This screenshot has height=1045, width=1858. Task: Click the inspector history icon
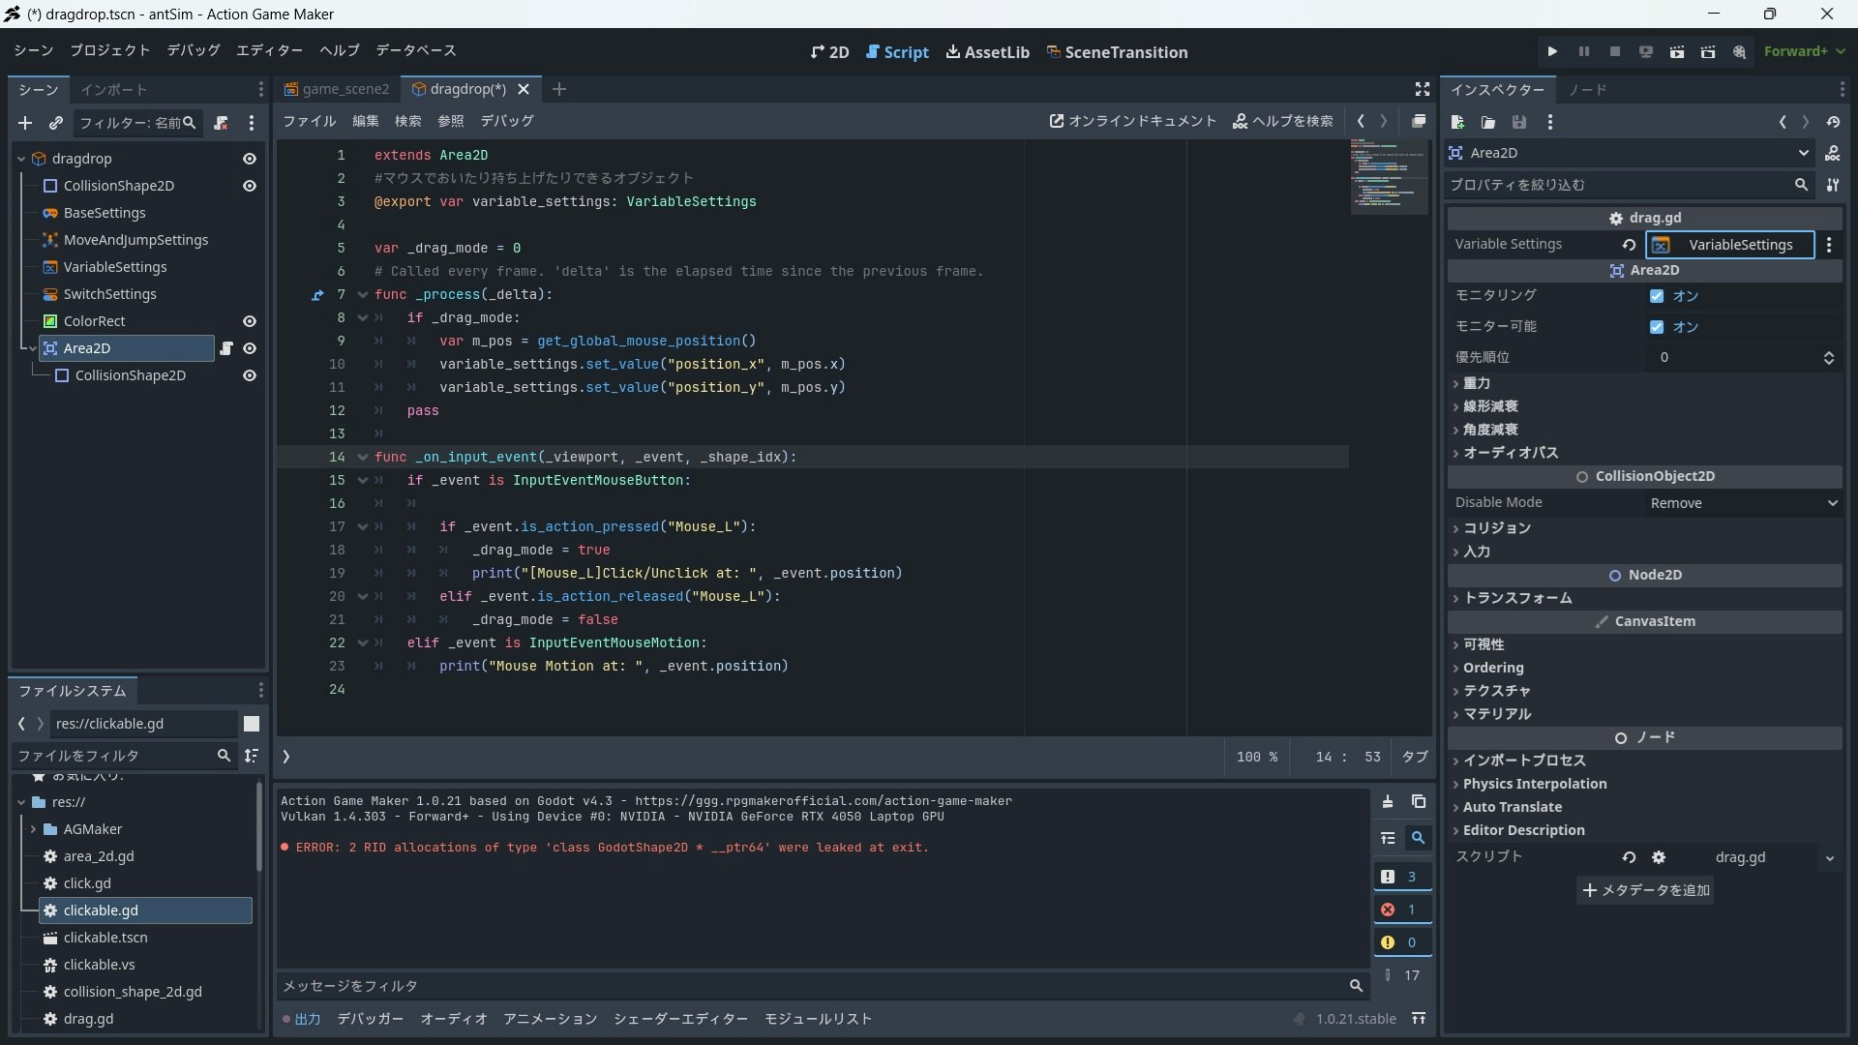pos(1833,122)
